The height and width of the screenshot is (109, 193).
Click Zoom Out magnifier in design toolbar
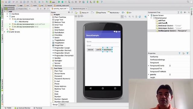pos(133,17)
